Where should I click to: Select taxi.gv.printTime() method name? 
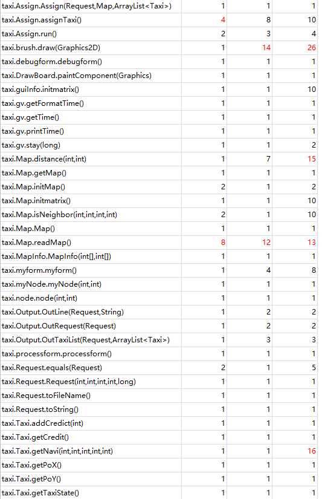click(x=33, y=131)
